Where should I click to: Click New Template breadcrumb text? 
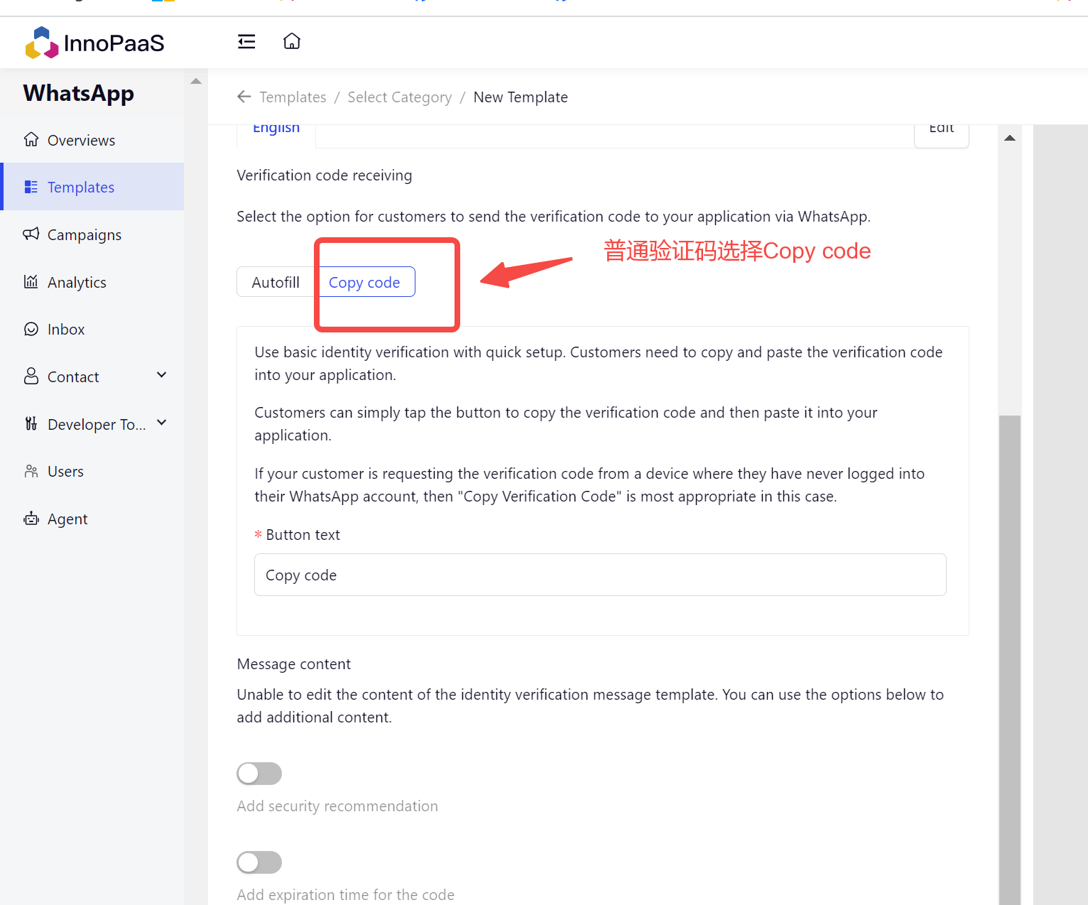tap(521, 97)
